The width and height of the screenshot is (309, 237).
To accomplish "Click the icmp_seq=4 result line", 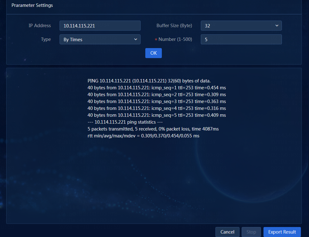I will coord(157,108).
